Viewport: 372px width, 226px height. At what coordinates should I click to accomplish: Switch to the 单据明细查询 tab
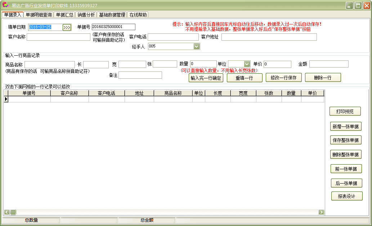click(39, 15)
